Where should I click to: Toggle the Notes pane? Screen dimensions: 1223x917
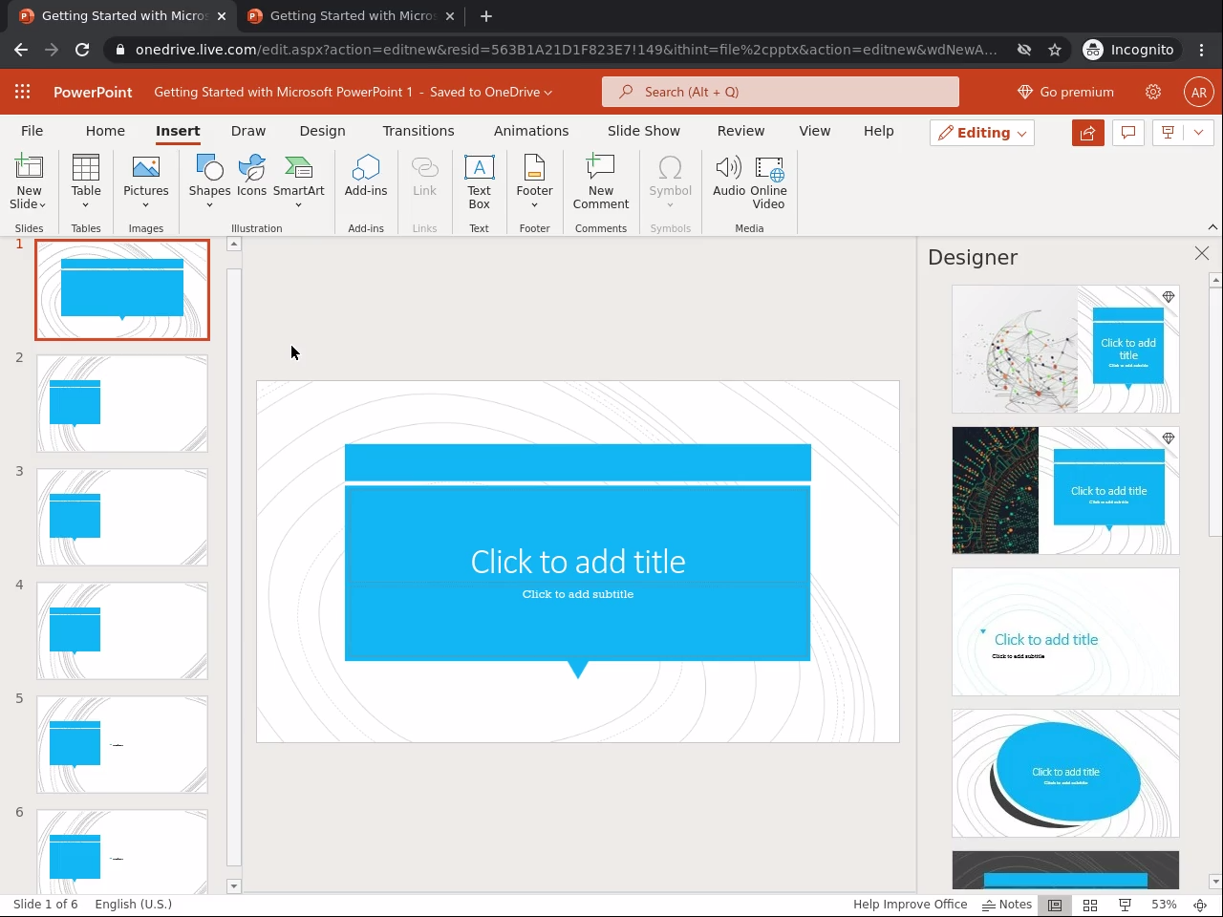pyautogui.click(x=1007, y=905)
